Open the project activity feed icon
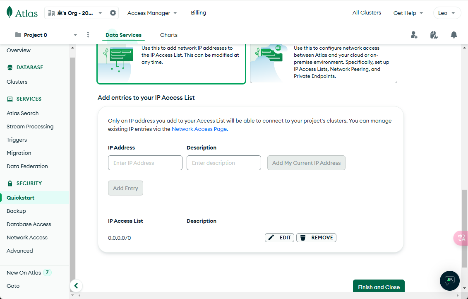Screen dimensions: 468x299 coord(434,35)
